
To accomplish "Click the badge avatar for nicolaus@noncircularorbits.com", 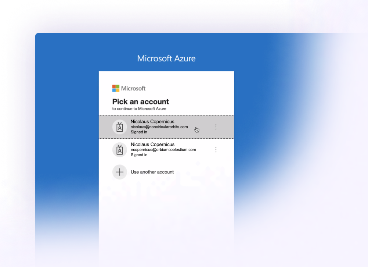I will pos(119,127).
